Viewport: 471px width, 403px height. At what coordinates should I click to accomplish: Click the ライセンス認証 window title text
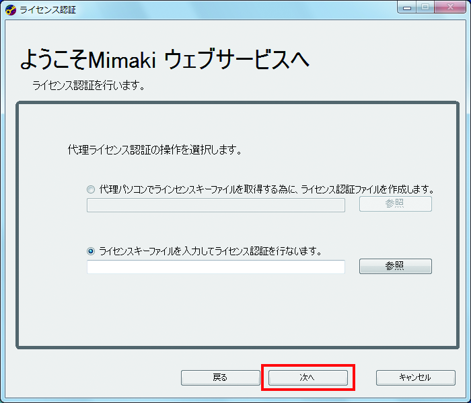pos(48,10)
